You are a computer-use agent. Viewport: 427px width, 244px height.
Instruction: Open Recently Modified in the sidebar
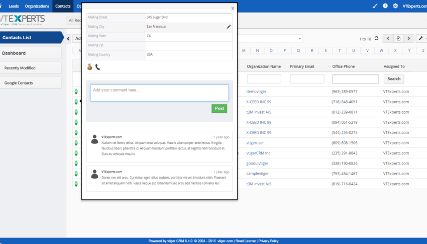point(31,68)
